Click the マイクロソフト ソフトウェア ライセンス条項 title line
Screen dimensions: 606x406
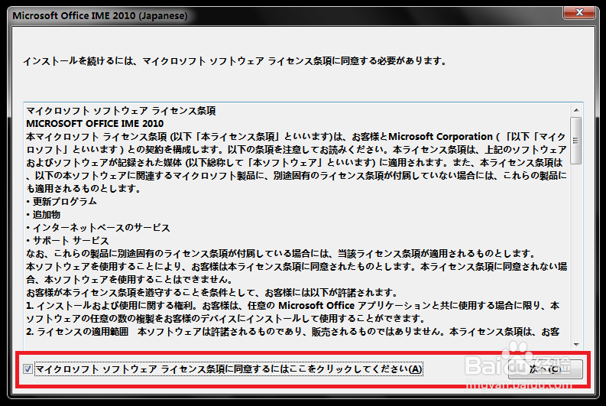121,111
